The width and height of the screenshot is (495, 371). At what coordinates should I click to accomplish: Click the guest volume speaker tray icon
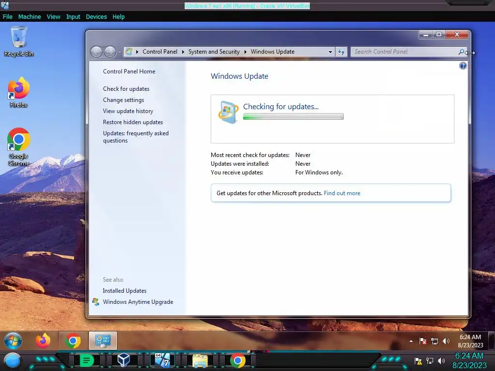click(x=446, y=341)
